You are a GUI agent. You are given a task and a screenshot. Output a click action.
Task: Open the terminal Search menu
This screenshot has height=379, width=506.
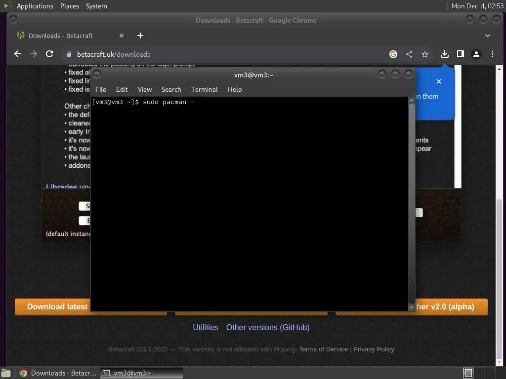pyautogui.click(x=171, y=90)
